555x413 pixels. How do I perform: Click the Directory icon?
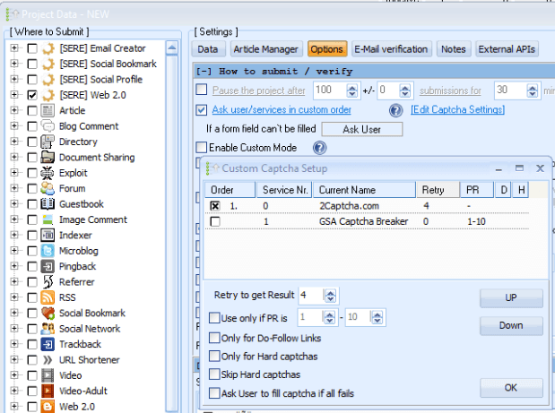click(48, 142)
